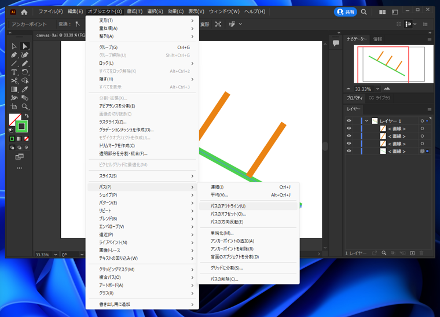Image resolution: width=440 pixels, height=317 pixels.
Task: Select the Curvature tool
Action: pyautogui.click(x=25, y=55)
